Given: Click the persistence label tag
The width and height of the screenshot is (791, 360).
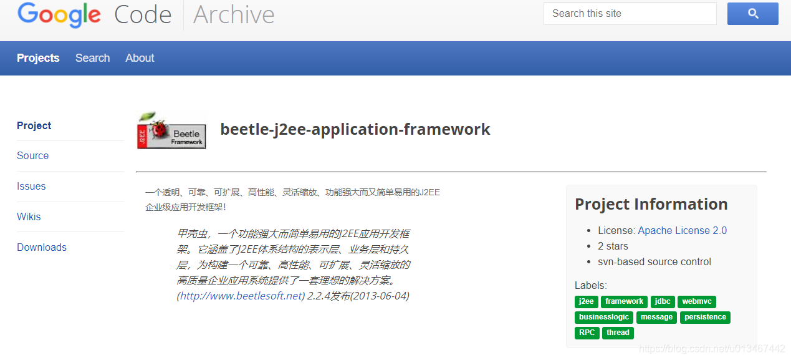Looking at the screenshot, I should coord(705,318).
